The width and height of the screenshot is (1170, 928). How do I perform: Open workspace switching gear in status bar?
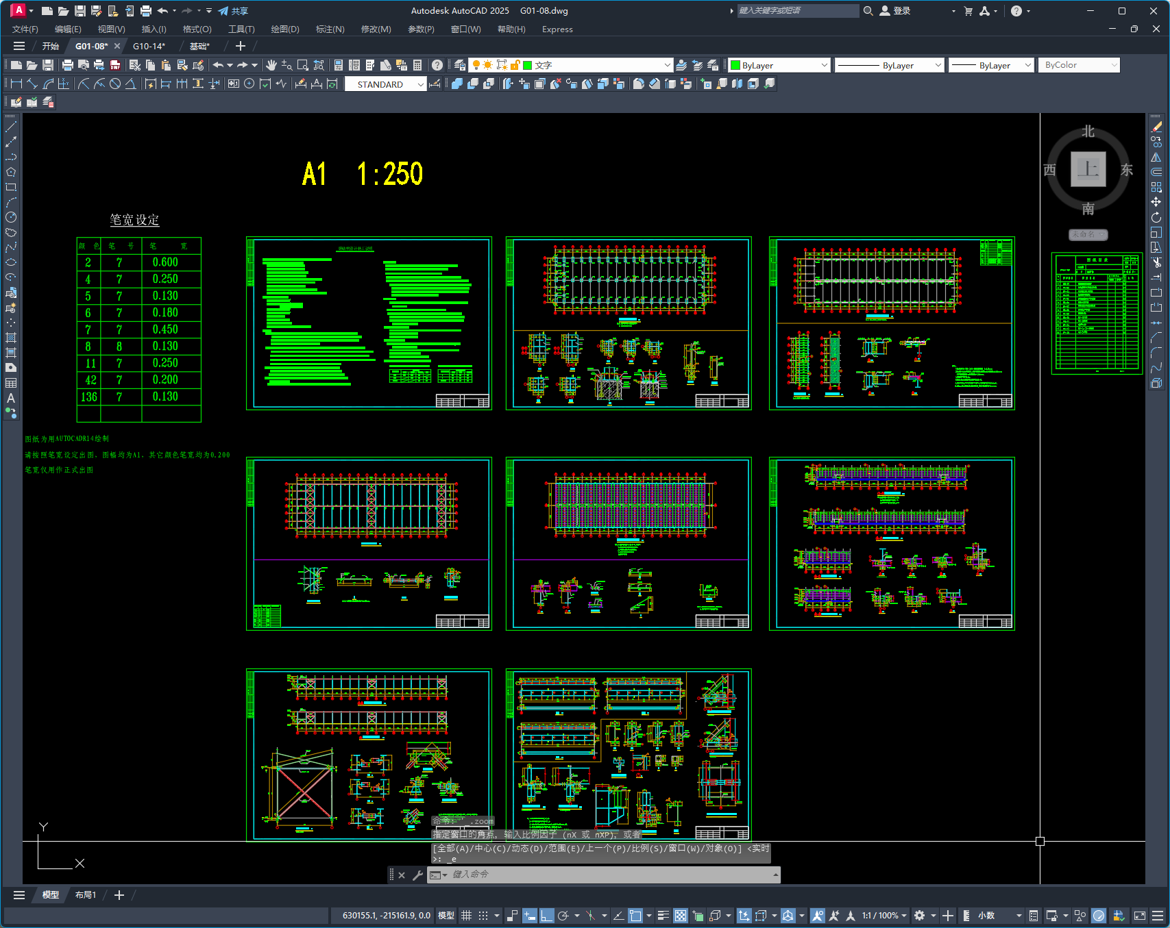(920, 916)
